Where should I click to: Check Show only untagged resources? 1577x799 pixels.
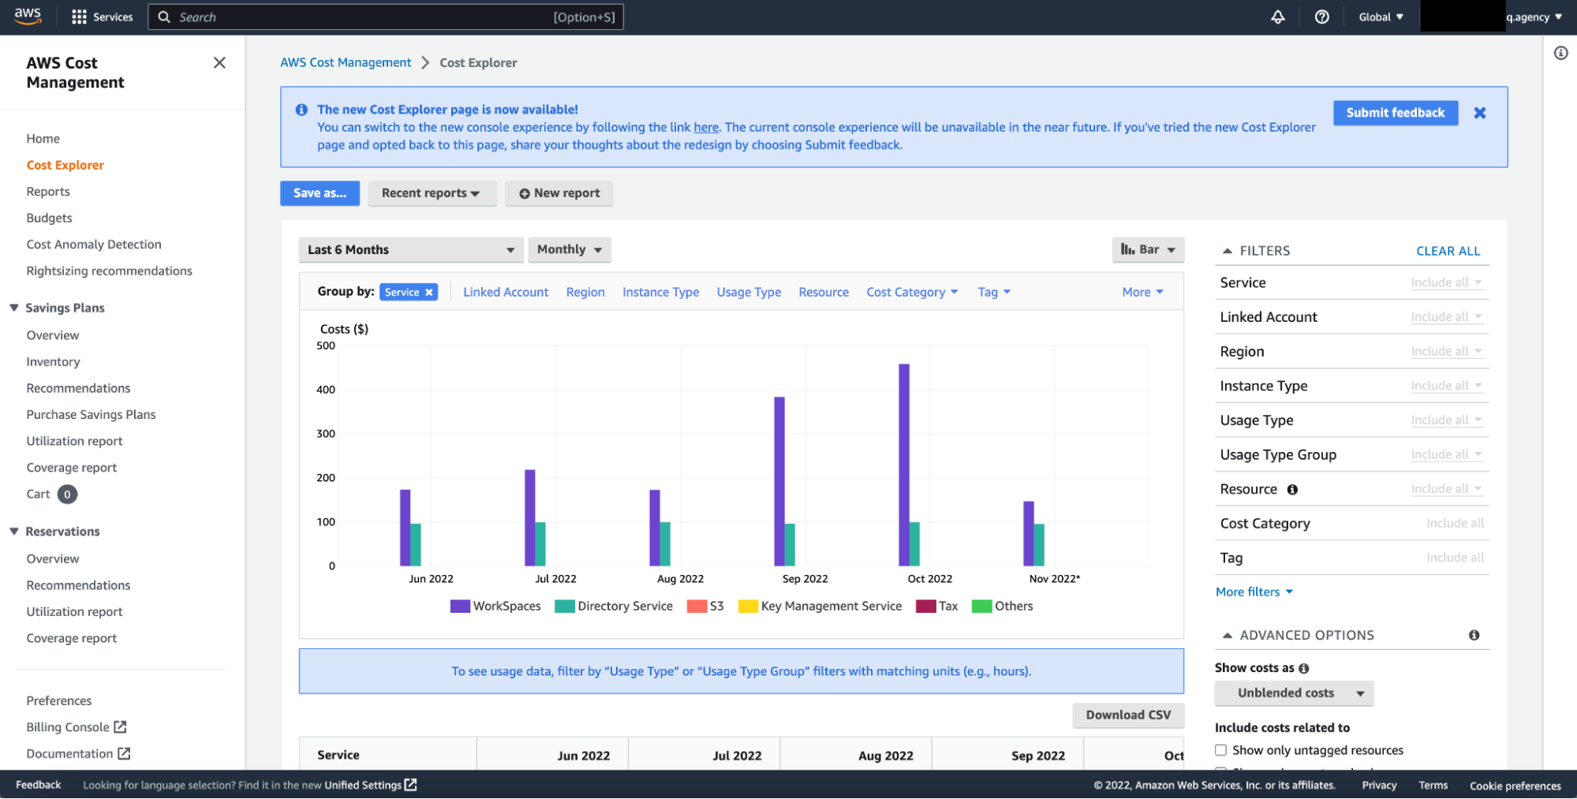click(1221, 750)
